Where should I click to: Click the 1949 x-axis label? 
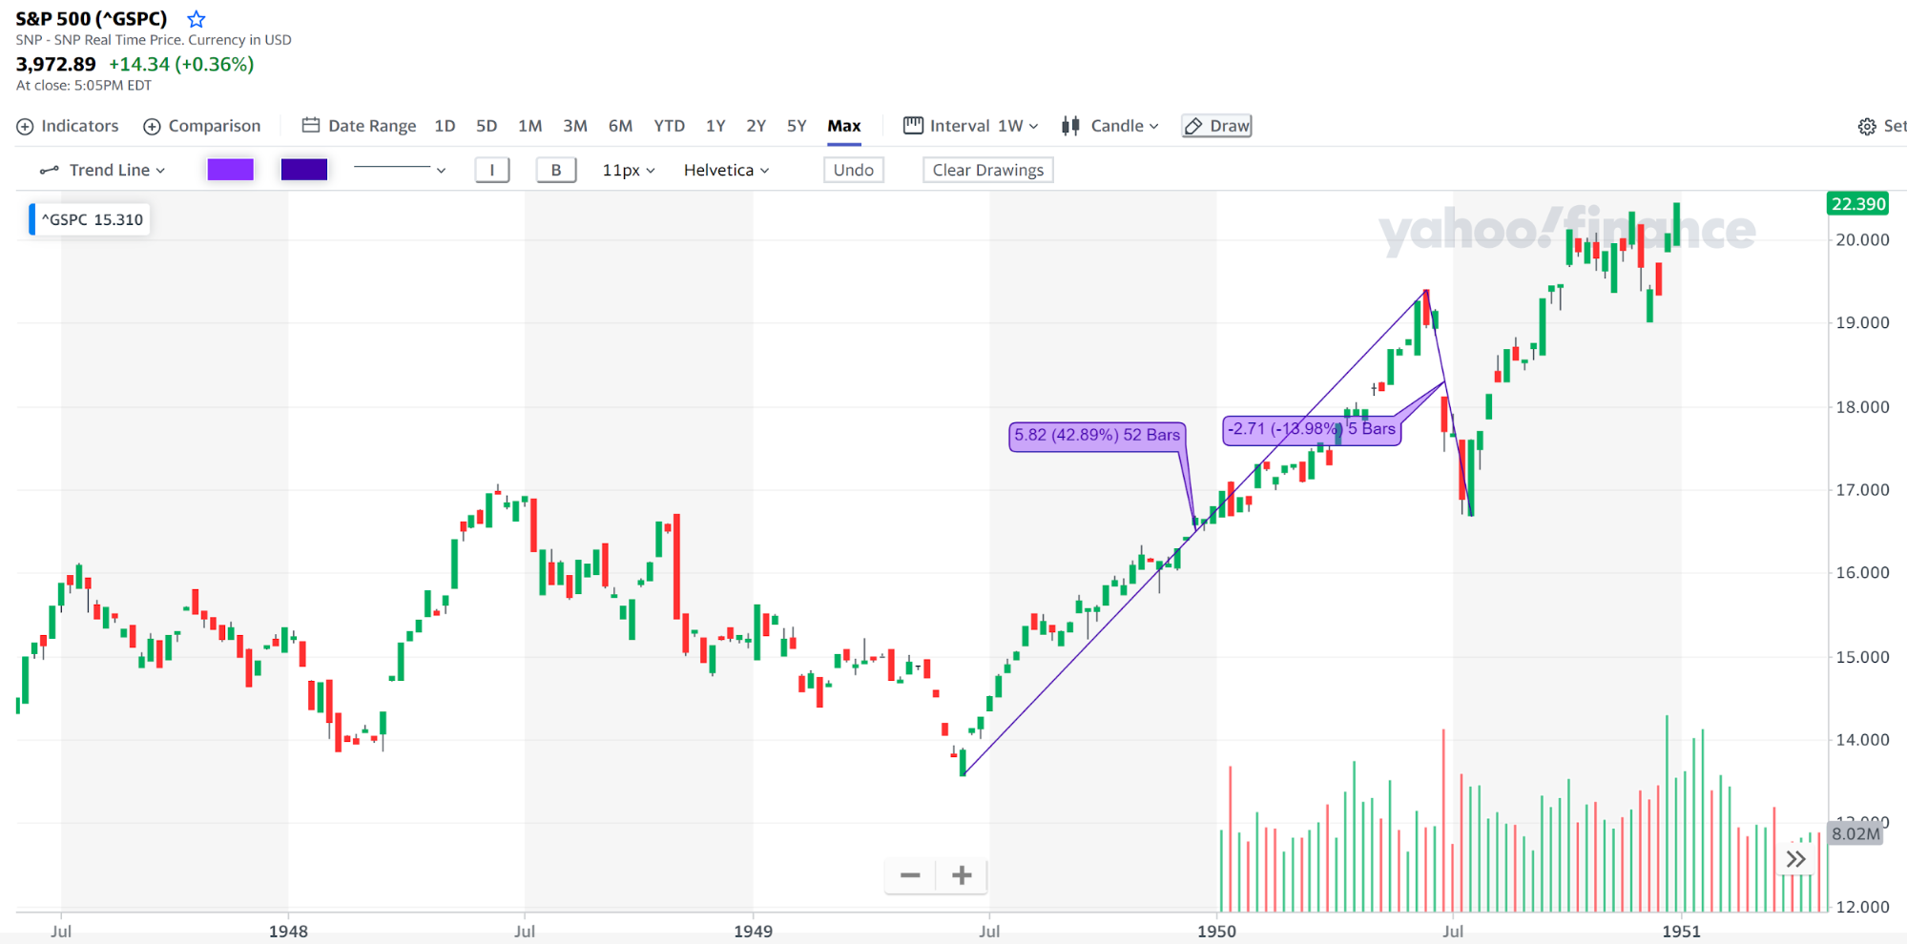pyautogui.click(x=753, y=931)
